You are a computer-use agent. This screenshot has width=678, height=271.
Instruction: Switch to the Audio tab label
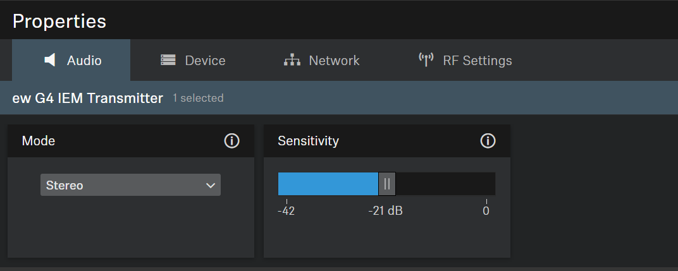coord(84,61)
